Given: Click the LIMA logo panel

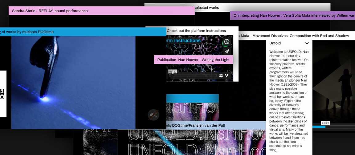Looking at the screenshot, I should point(3,94).
